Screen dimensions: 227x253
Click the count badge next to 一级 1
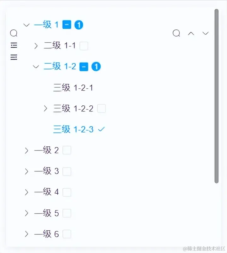78,25
